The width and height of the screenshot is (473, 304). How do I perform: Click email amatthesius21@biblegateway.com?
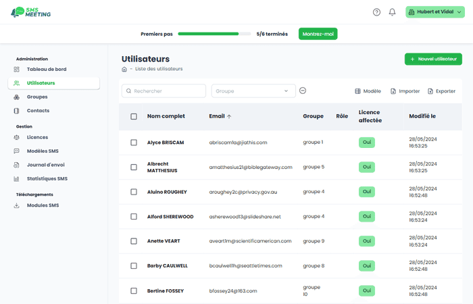pos(251,167)
